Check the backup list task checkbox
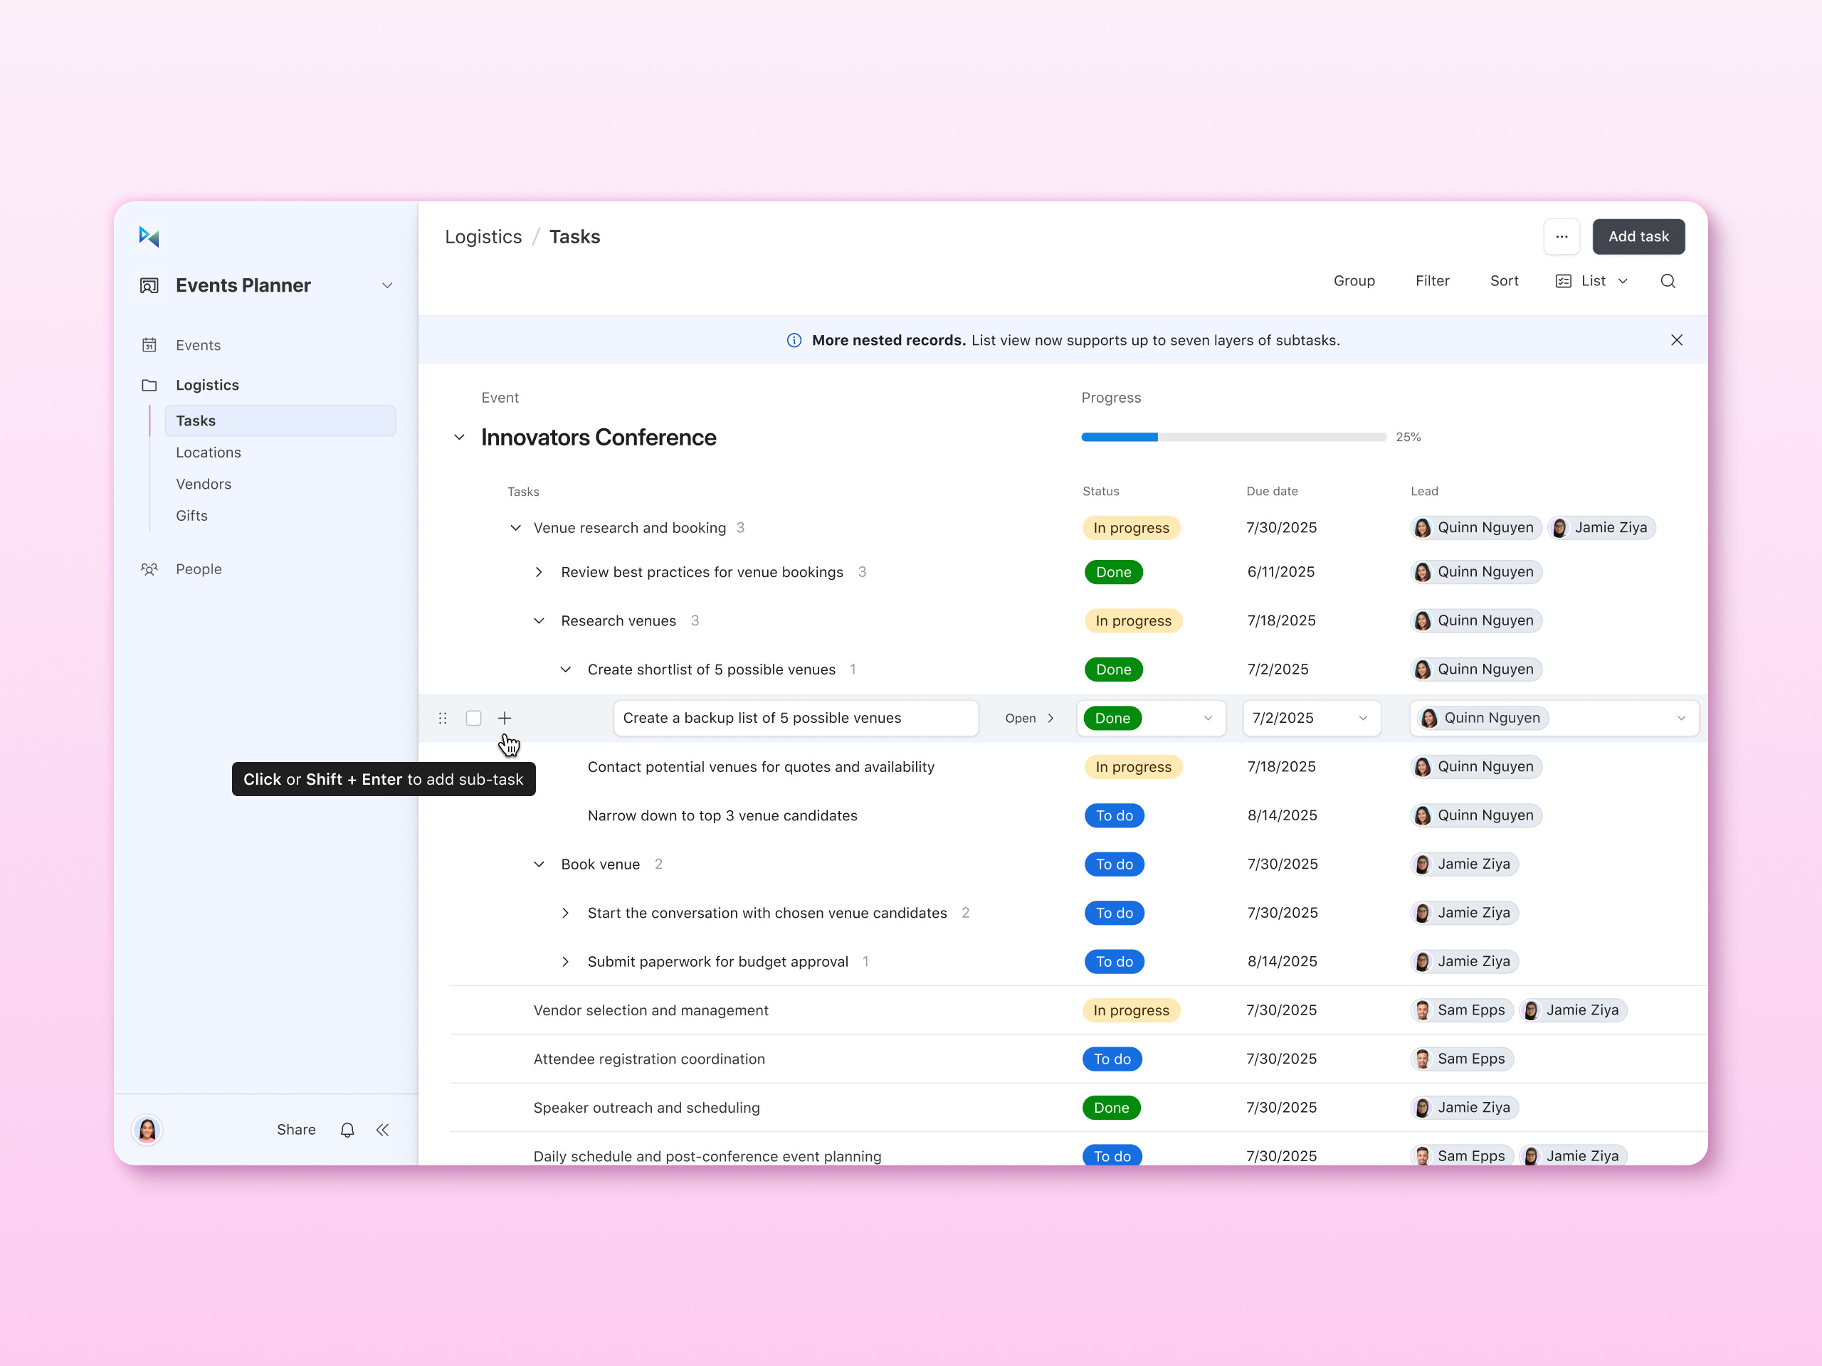1822x1366 pixels. click(473, 718)
